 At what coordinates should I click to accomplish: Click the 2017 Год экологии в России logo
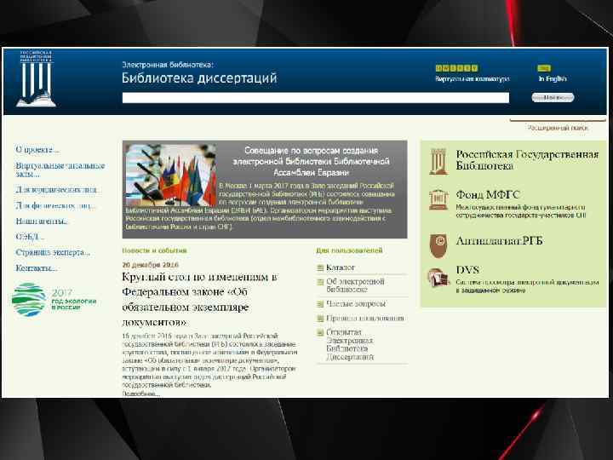click(54, 299)
